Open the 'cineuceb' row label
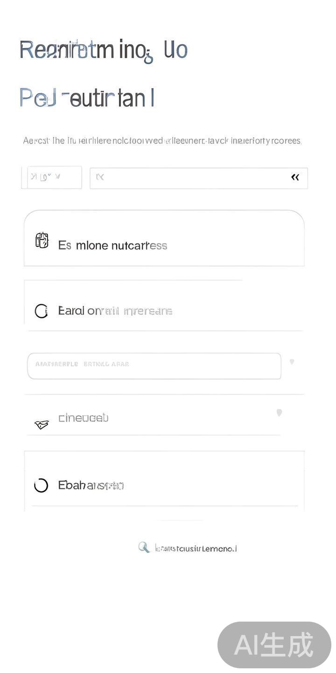The height and width of the screenshot is (673, 336). [x=83, y=418]
